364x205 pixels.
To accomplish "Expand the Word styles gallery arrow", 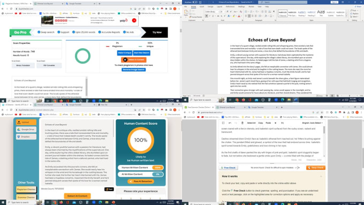I will pyautogui.click(x=347, y=16).
